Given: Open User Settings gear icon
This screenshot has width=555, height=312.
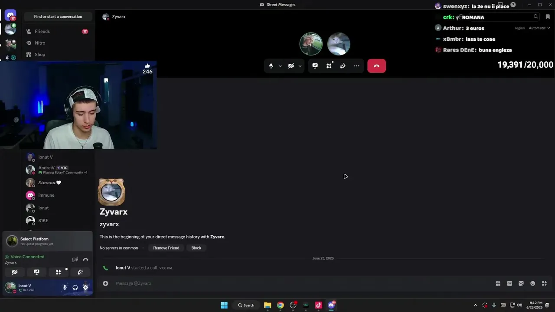Looking at the screenshot, I should [x=85, y=287].
